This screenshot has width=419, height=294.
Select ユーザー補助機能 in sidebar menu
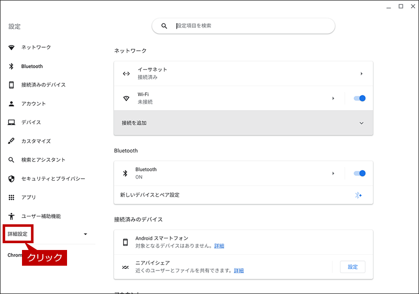coord(41,216)
